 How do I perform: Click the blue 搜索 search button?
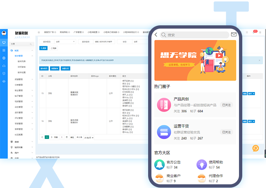coord(43,48)
